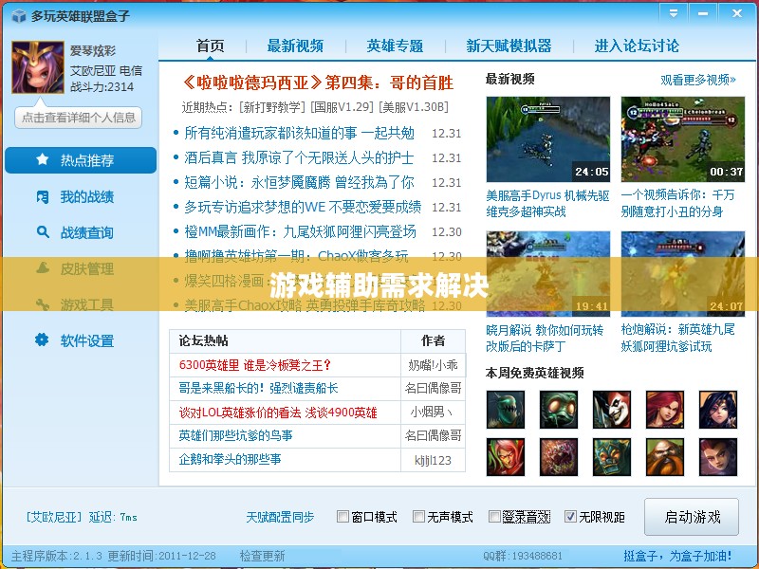The width and height of the screenshot is (759, 569).
Task: Click video title 晓月解说 教你如何玩转
Action: (545, 339)
